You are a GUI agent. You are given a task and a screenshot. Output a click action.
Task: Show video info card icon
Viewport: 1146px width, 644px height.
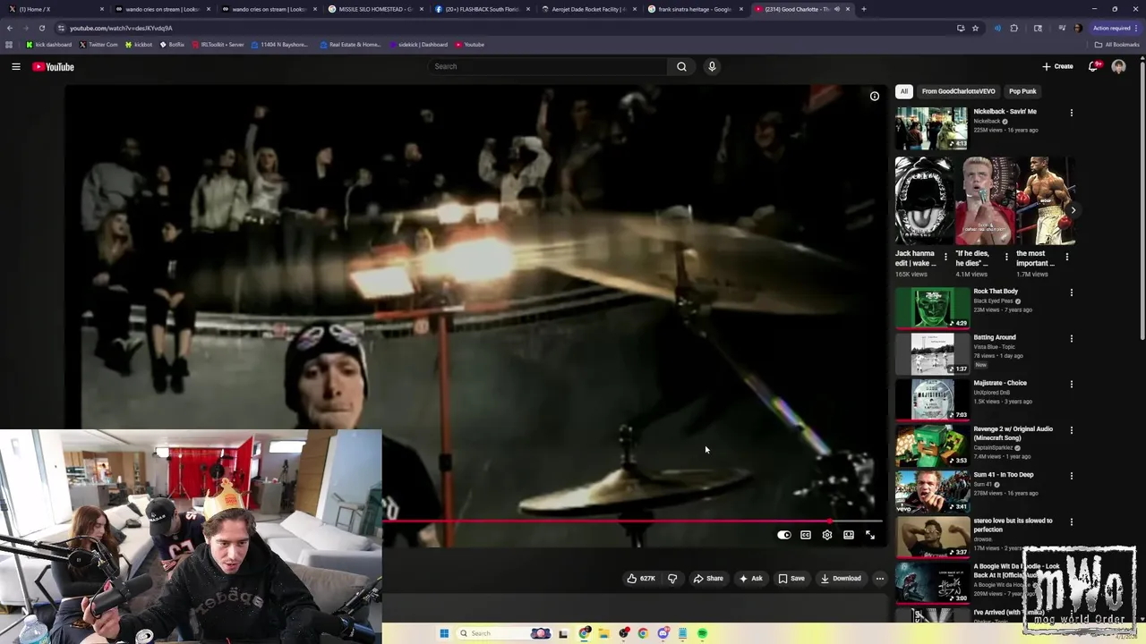tap(875, 96)
